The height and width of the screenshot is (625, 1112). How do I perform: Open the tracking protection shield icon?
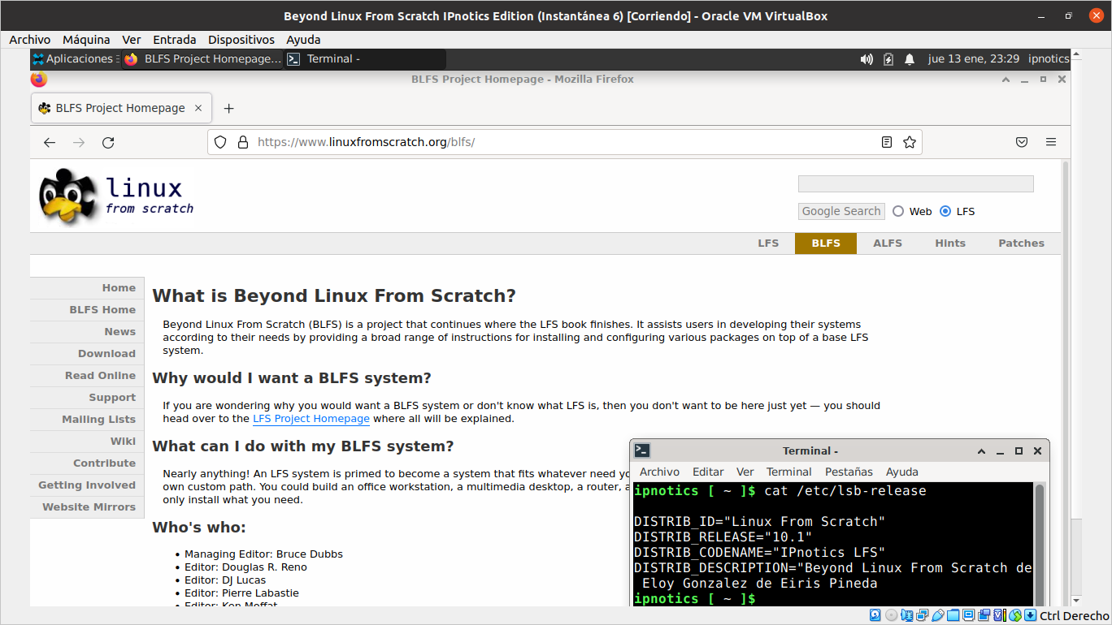[220, 142]
